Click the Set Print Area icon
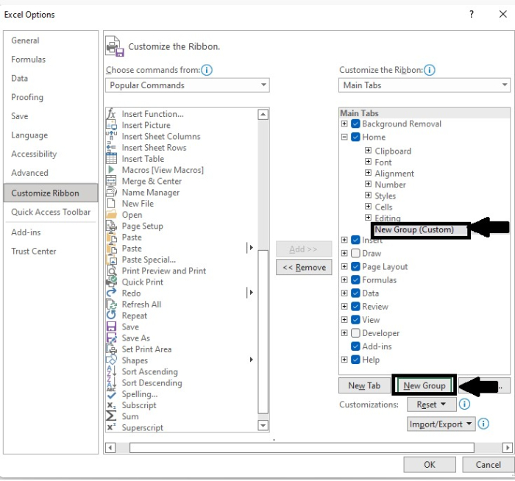 (111, 349)
